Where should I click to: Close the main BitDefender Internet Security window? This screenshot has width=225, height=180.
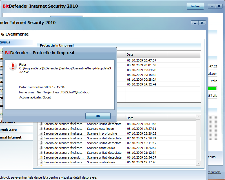pos(219,6)
